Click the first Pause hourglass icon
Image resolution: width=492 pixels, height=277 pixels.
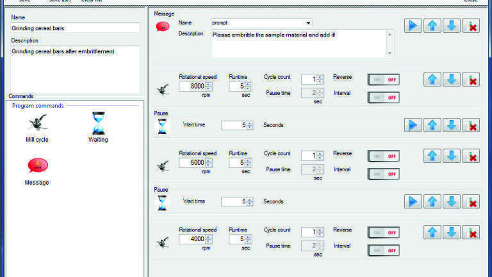pos(162,126)
